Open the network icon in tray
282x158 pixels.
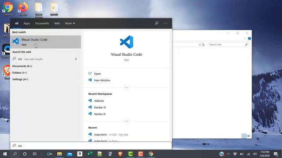tap(249, 154)
